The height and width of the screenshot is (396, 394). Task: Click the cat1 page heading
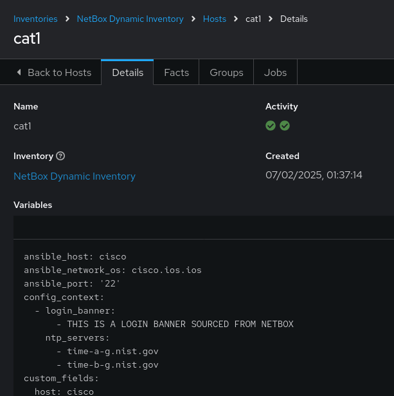click(27, 39)
